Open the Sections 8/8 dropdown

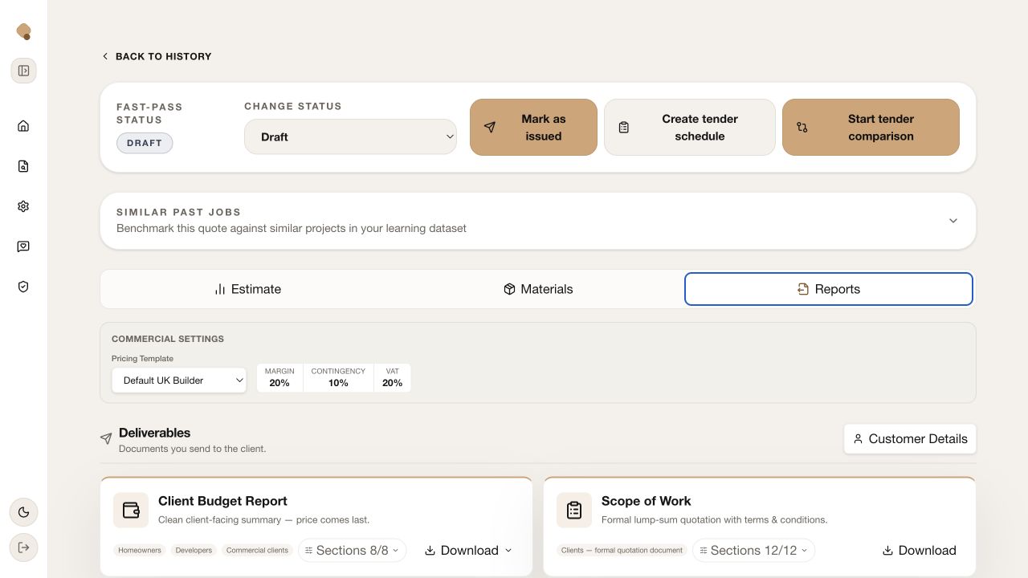click(353, 550)
